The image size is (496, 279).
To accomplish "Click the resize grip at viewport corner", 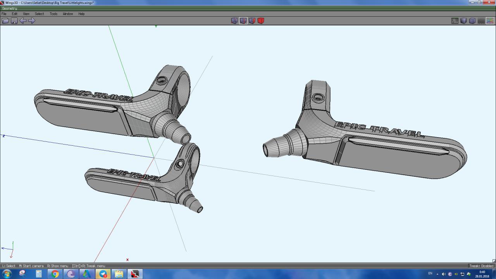I will (x=494, y=261).
